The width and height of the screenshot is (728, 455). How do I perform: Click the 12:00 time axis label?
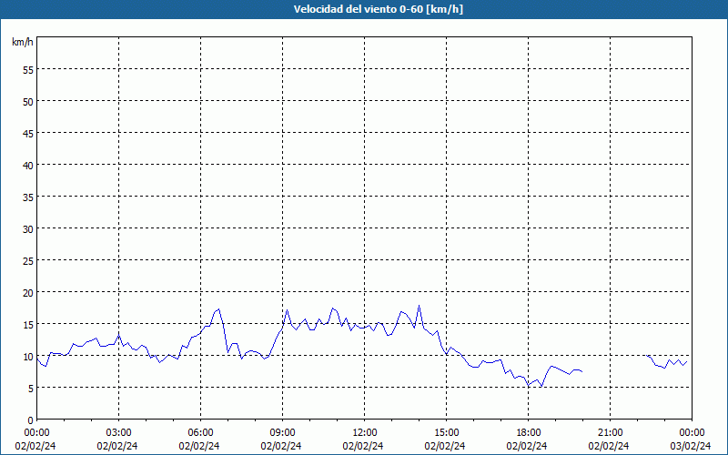coord(365,433)
